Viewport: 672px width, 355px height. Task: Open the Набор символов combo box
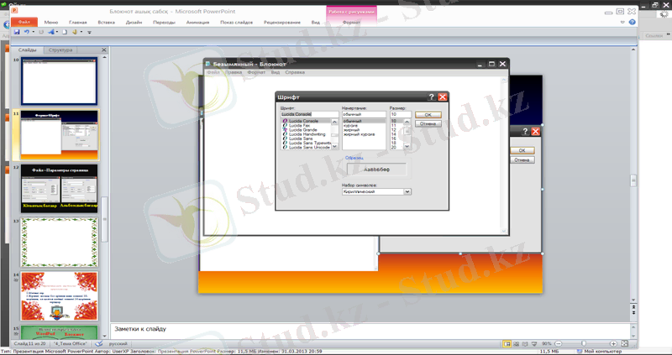(x=407, y=191)
